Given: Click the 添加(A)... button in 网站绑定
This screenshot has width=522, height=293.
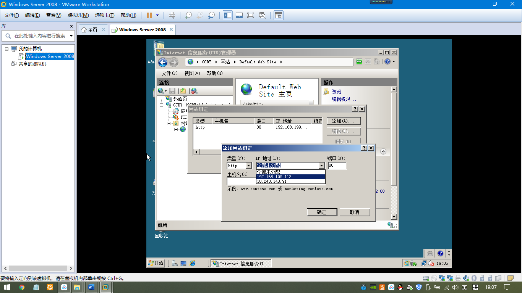Looking at the screenshot, I should (344, 121).
